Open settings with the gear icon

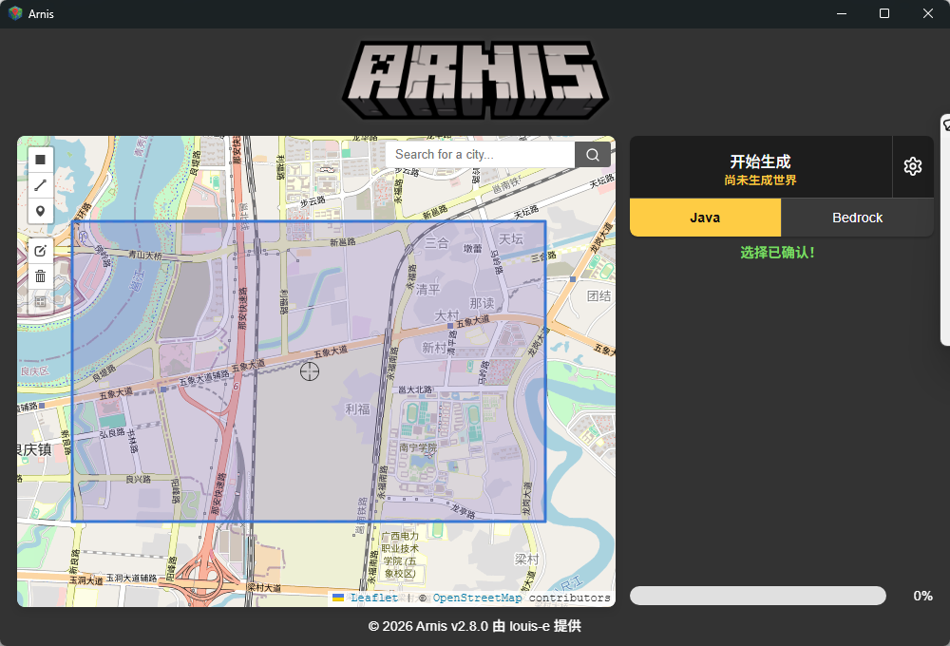[912, 166]
